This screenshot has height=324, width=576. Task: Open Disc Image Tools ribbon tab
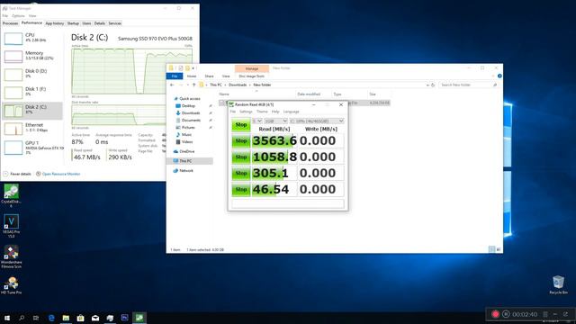(x=252, y=76)
